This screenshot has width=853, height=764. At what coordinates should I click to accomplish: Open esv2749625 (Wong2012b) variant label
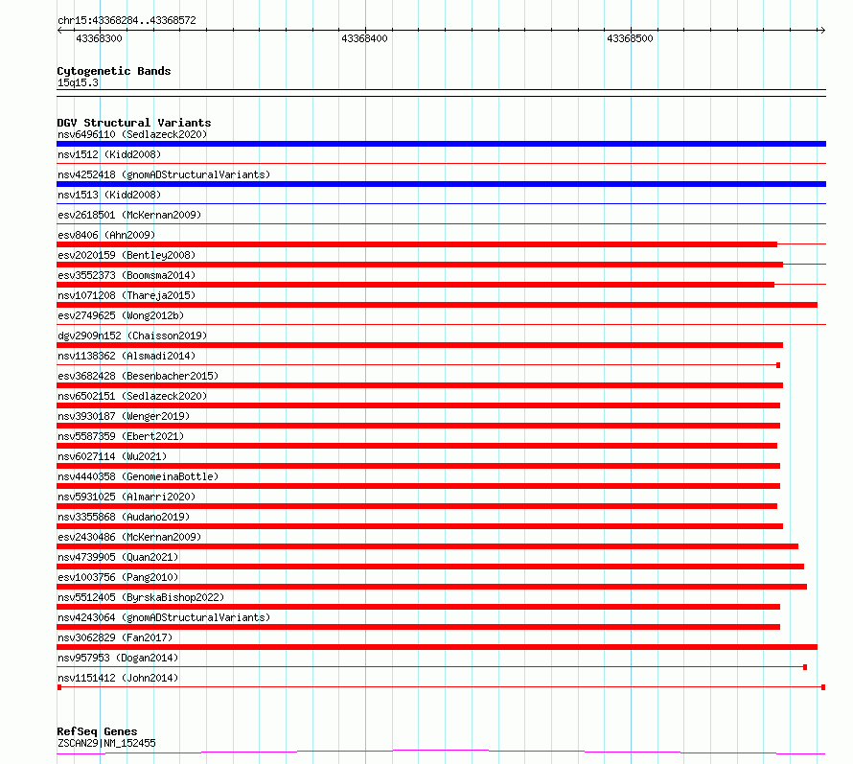(121, 315)
